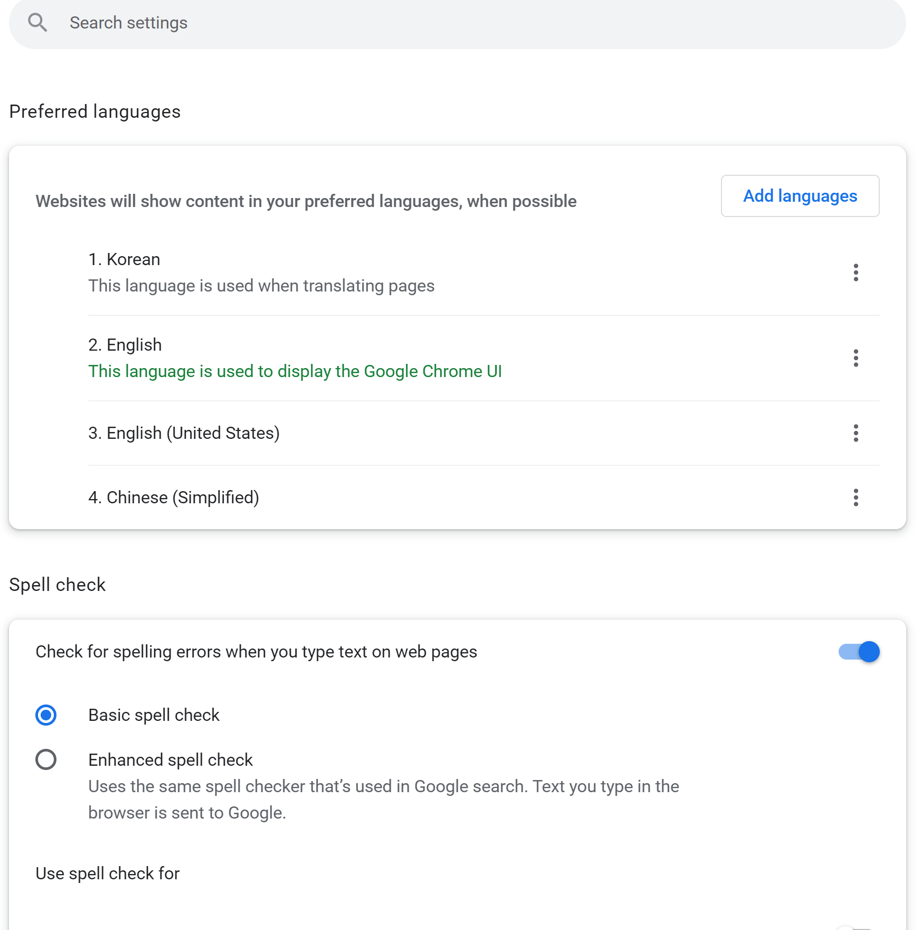
Task: Select Basic spell check option
Action: point(46,715)
